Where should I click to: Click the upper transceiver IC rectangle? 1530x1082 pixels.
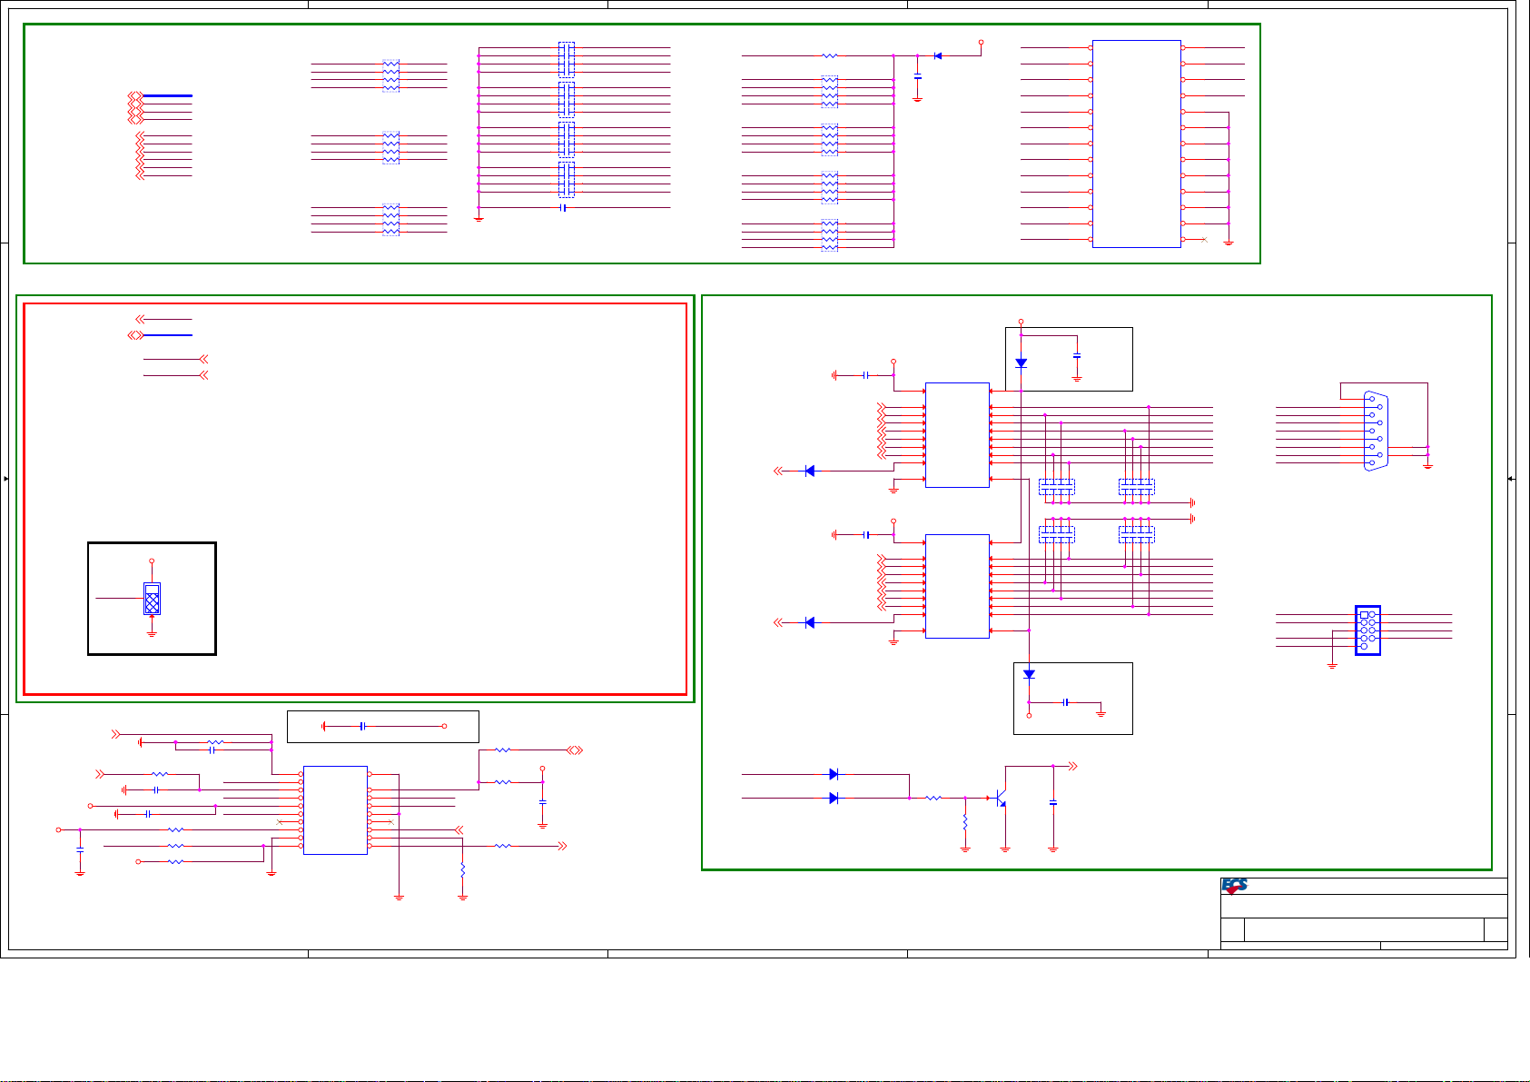957,435
